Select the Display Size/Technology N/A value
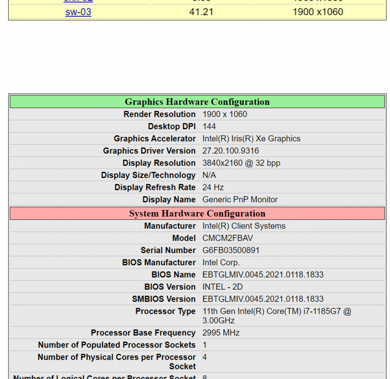Screen dimensions: 390x379 [209, 175]
